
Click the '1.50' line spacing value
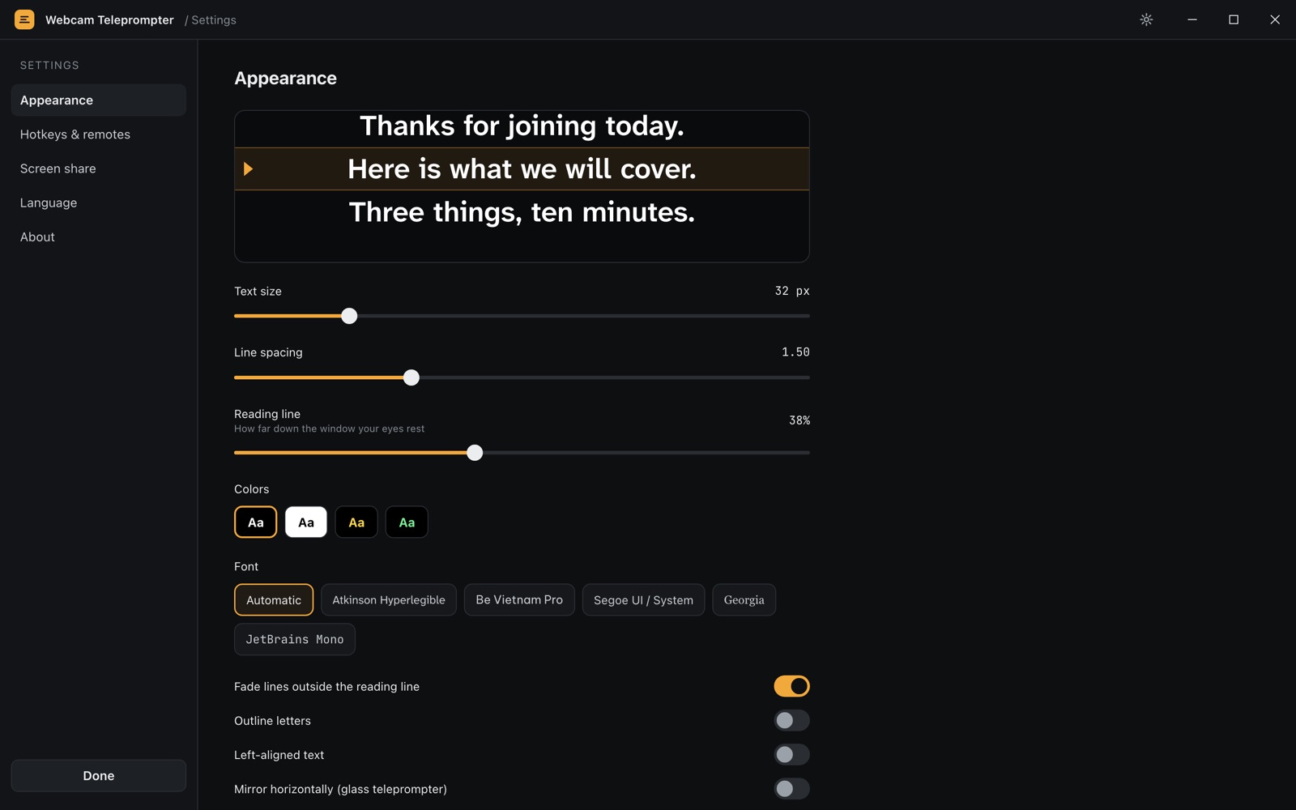[795, 352]
